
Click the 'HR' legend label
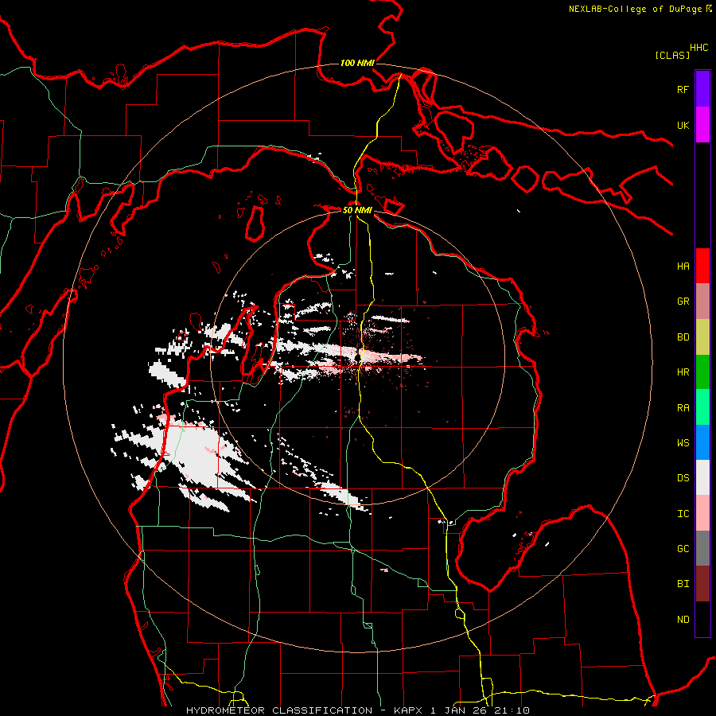pos(683,372)
